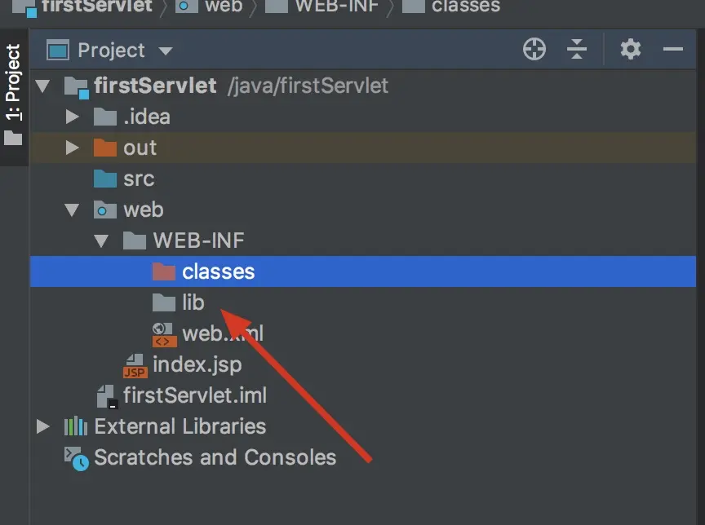Viewport: 705px width, 525px height.
Task: Click the Collapse All icon
Action: 577,50
